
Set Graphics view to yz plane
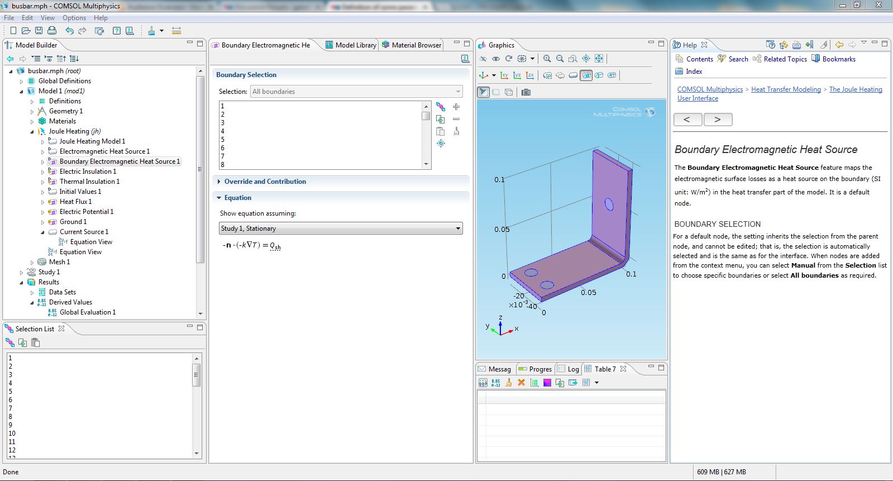517,75
